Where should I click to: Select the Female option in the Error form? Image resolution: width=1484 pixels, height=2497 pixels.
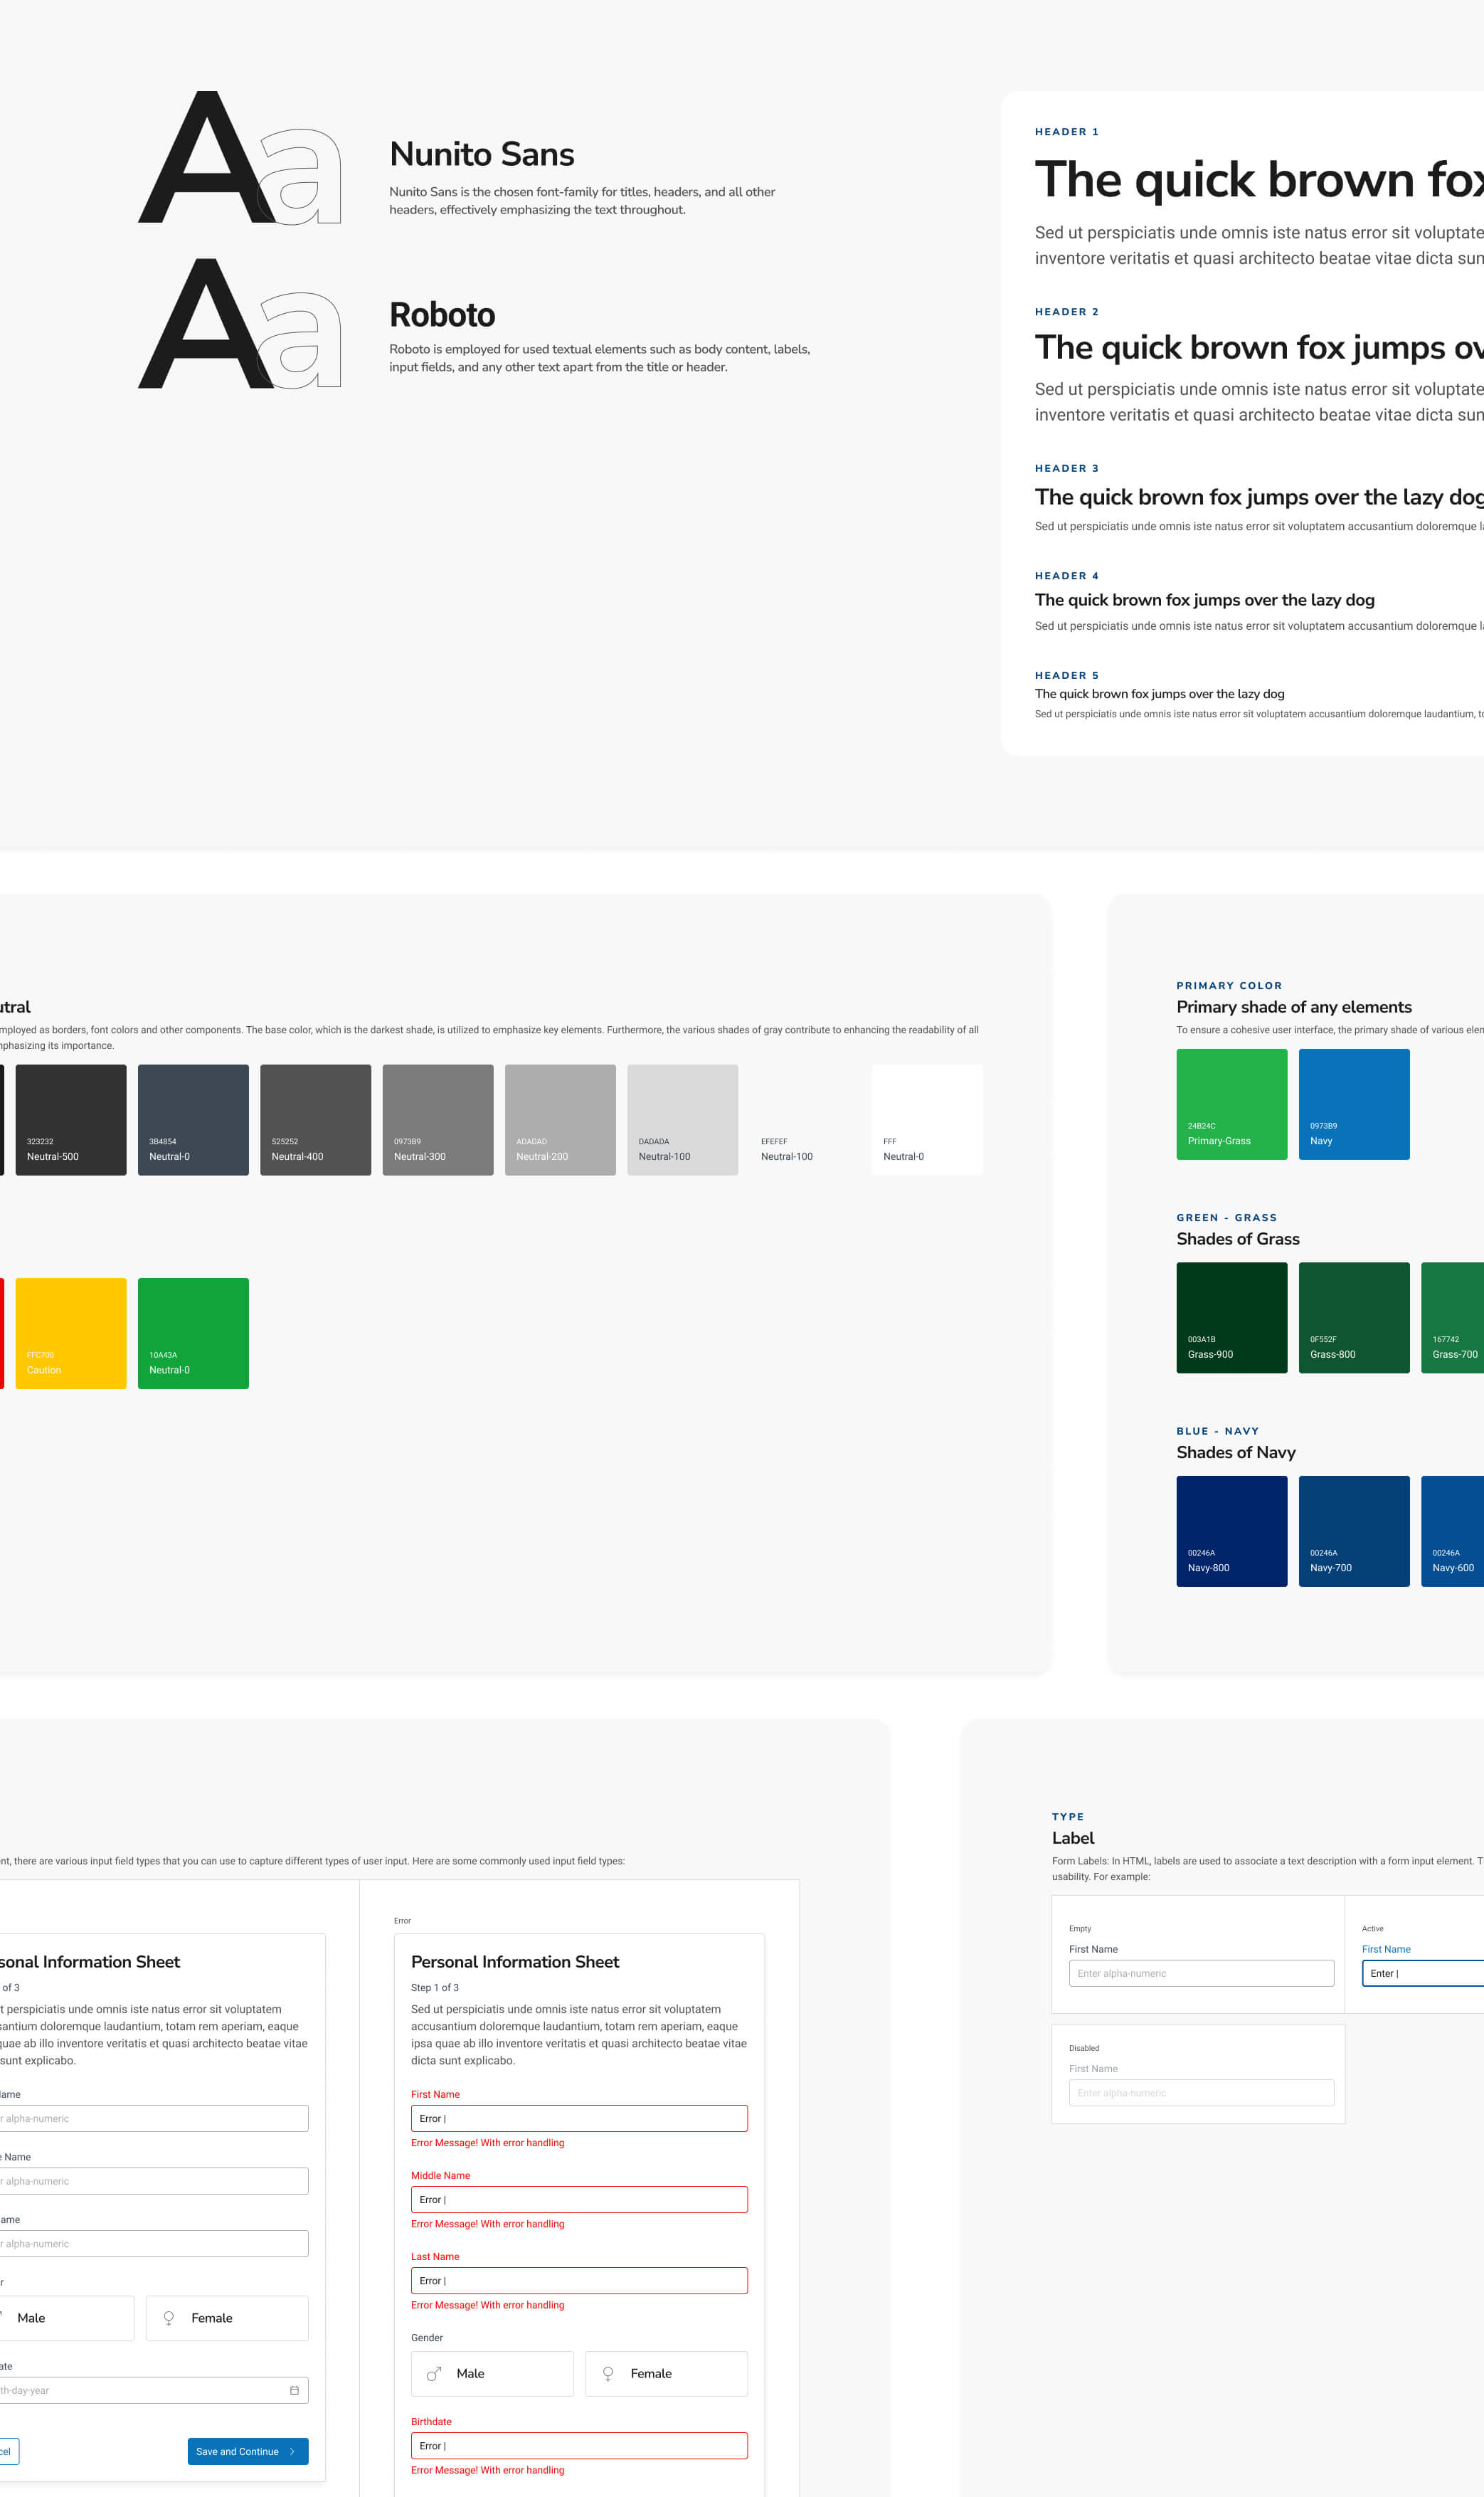666,2373
